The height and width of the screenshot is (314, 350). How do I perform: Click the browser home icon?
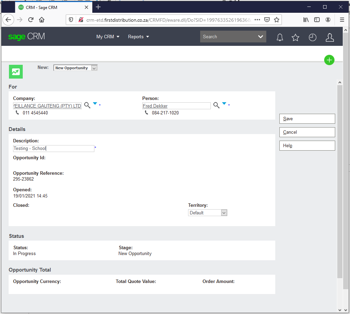(x=42, y=20)
